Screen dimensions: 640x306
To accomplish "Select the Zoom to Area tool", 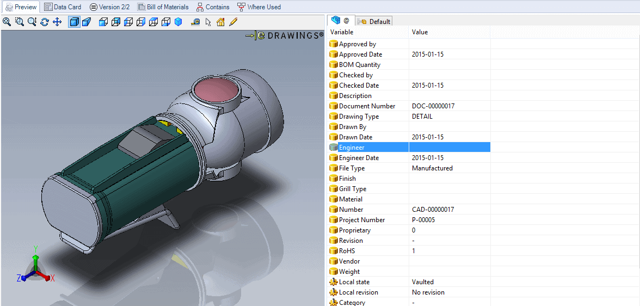I will point(19,22).
